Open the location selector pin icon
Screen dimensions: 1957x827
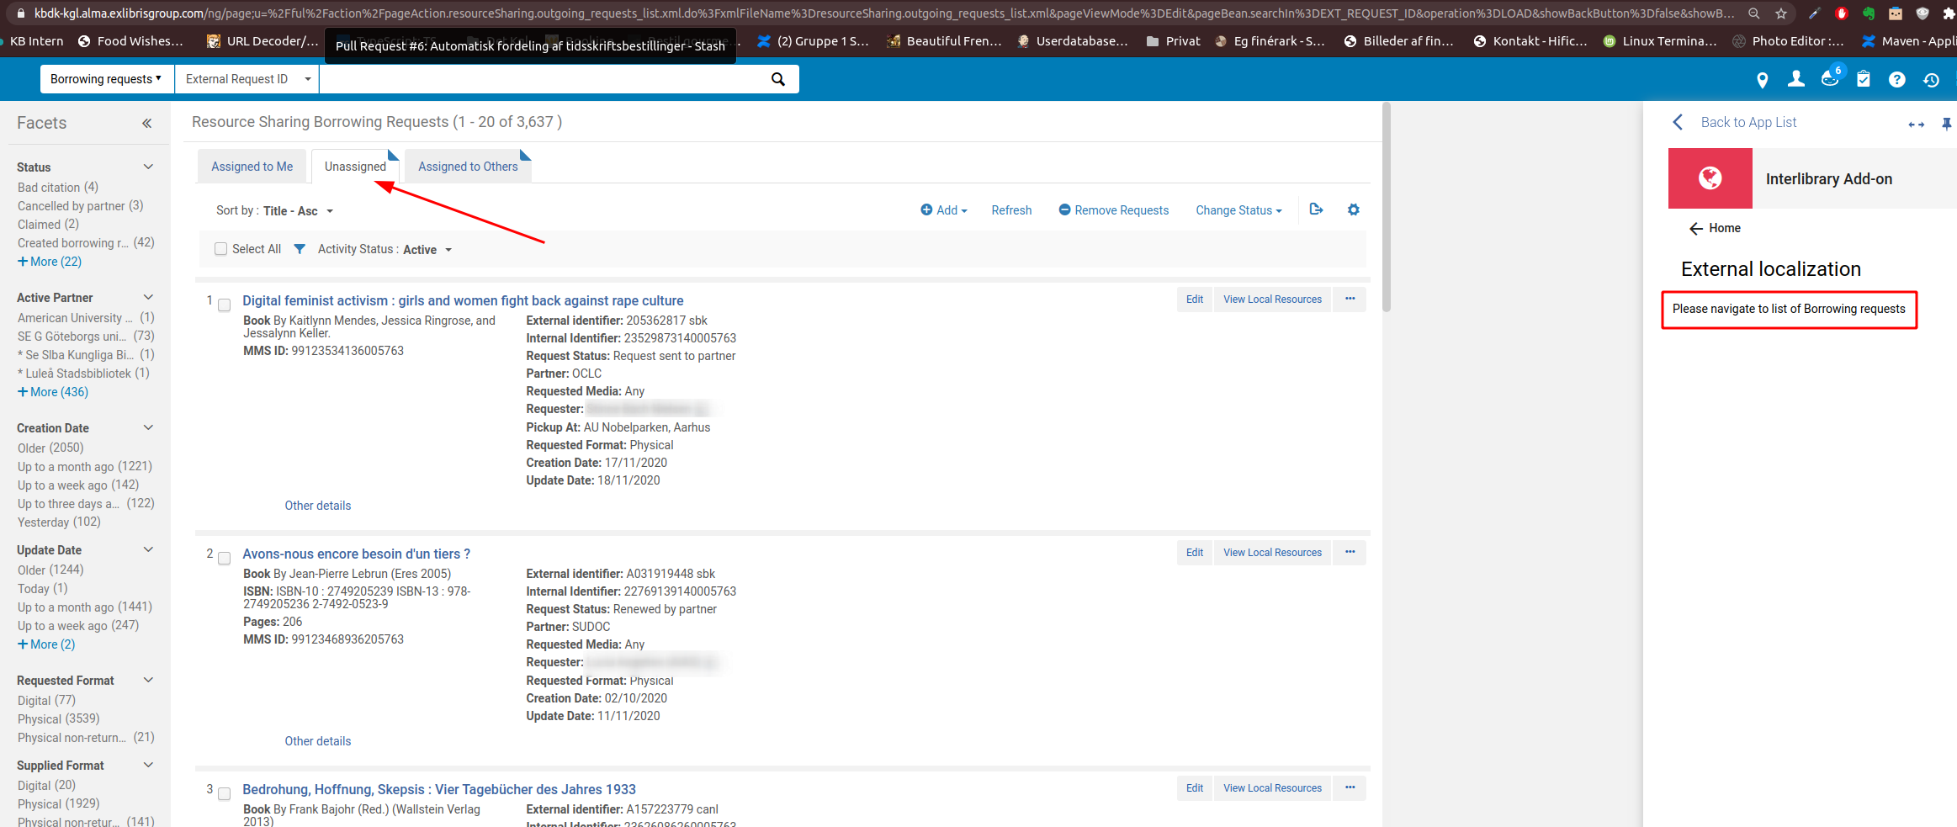click(1763, 79)
